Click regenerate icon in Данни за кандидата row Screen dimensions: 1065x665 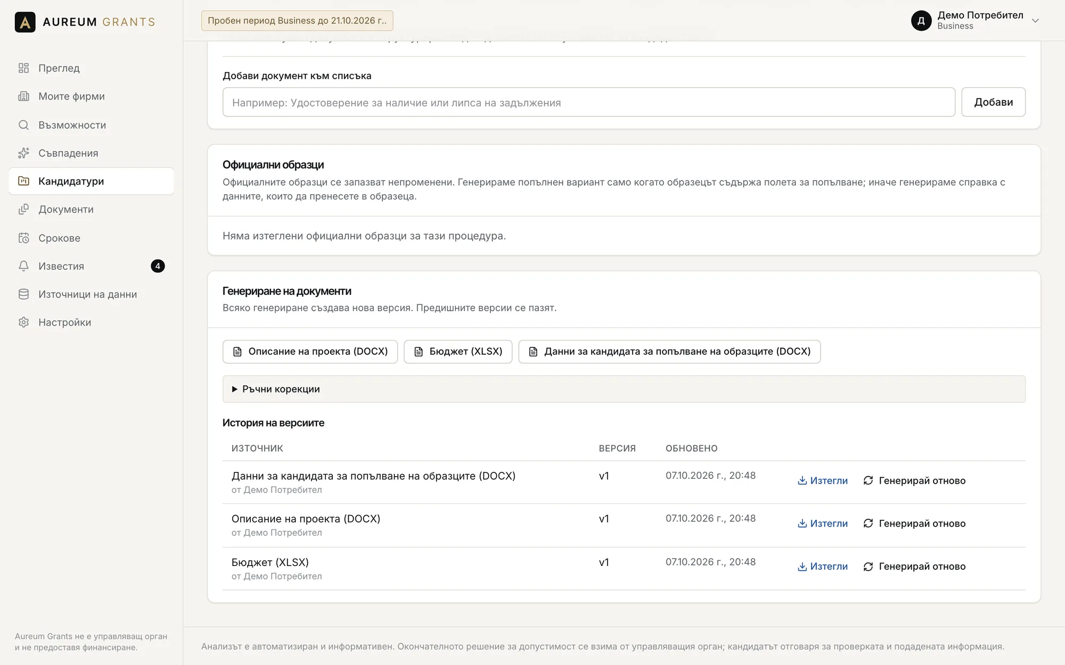[x=868, y=480]
